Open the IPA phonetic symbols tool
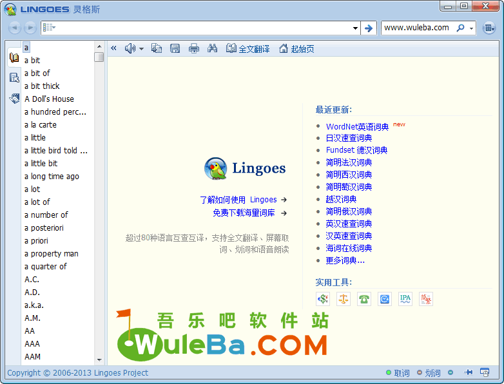The image size is (504, 384). (x=405, y=299)
